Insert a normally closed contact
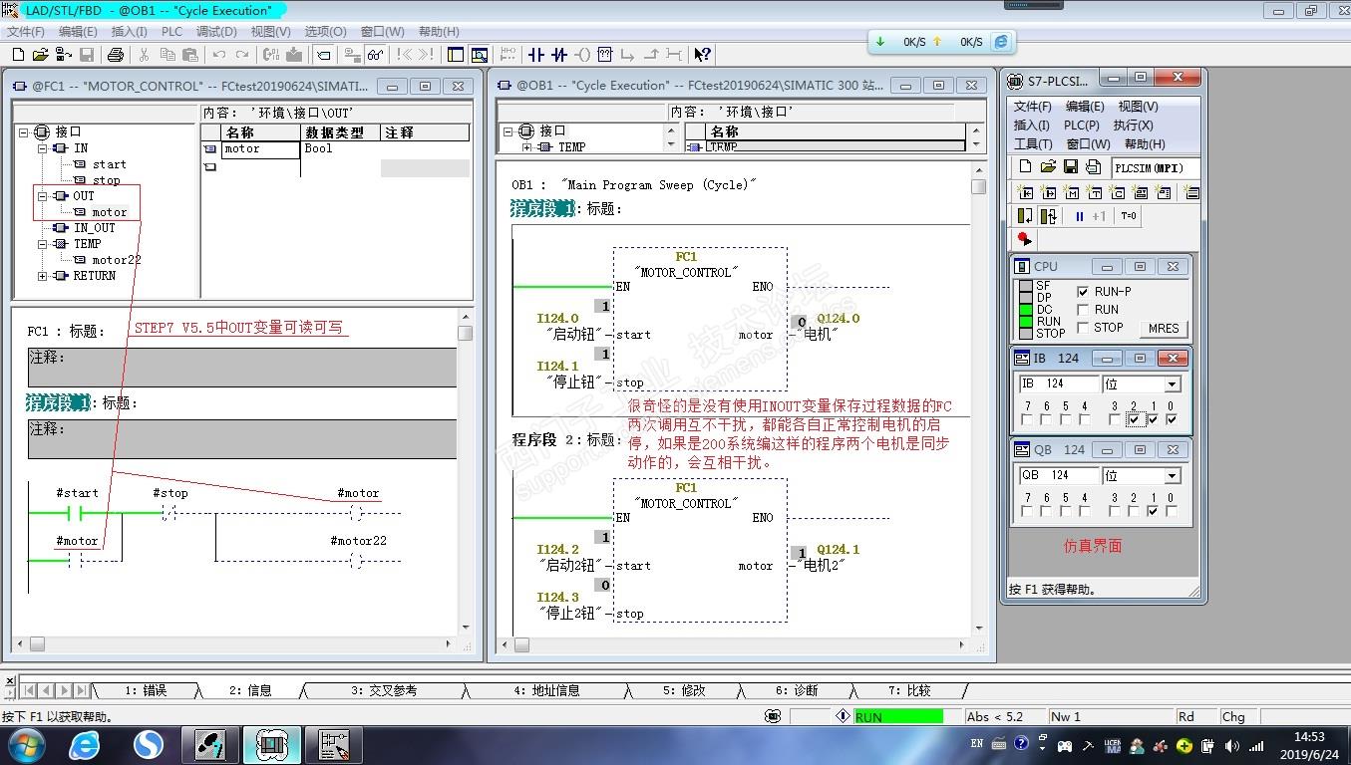 tap(559, 55)
